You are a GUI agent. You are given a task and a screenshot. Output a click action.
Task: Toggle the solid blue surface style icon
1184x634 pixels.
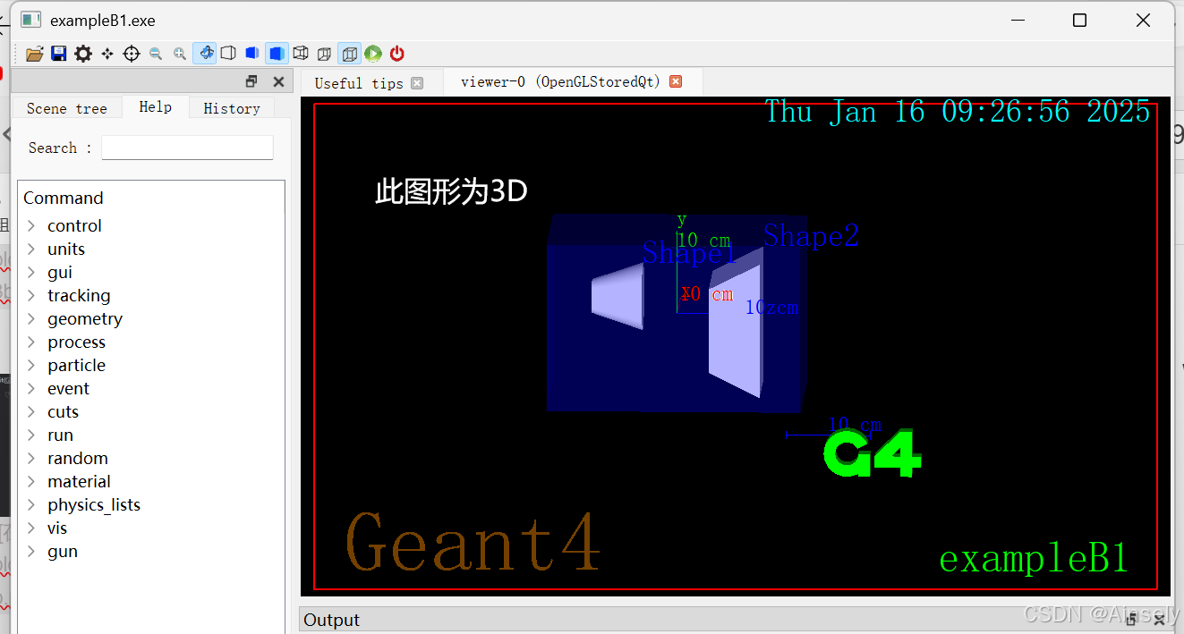pos(277,54)
